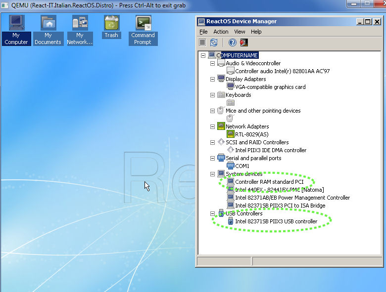Open the File menu
Image resolution: width=386 pixels, height=292 pixels.
pyautogui.click(x=203, y=32)
